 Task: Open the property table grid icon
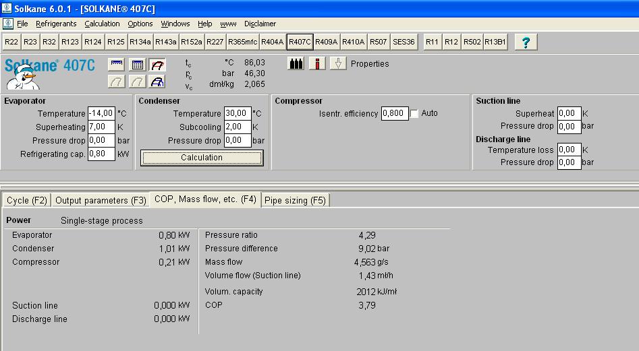coord(138,64)
